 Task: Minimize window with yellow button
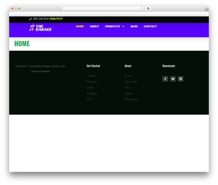(x=16, y=8)
